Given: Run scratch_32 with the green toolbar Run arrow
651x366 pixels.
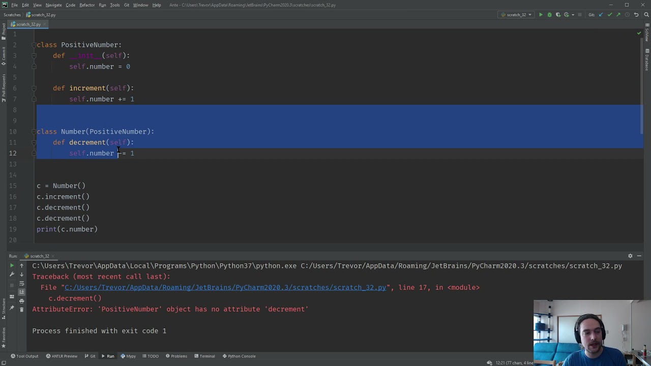Looking at the screenshot, I should [x=541, y=15].
